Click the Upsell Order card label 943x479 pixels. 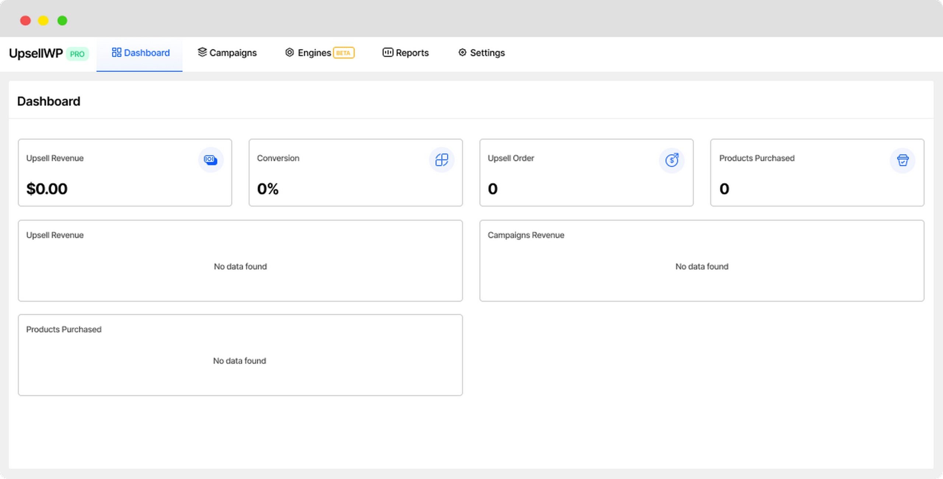(x=511, y=158)
